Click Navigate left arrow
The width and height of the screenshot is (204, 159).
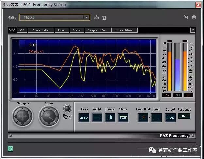(x=15, y=116)
